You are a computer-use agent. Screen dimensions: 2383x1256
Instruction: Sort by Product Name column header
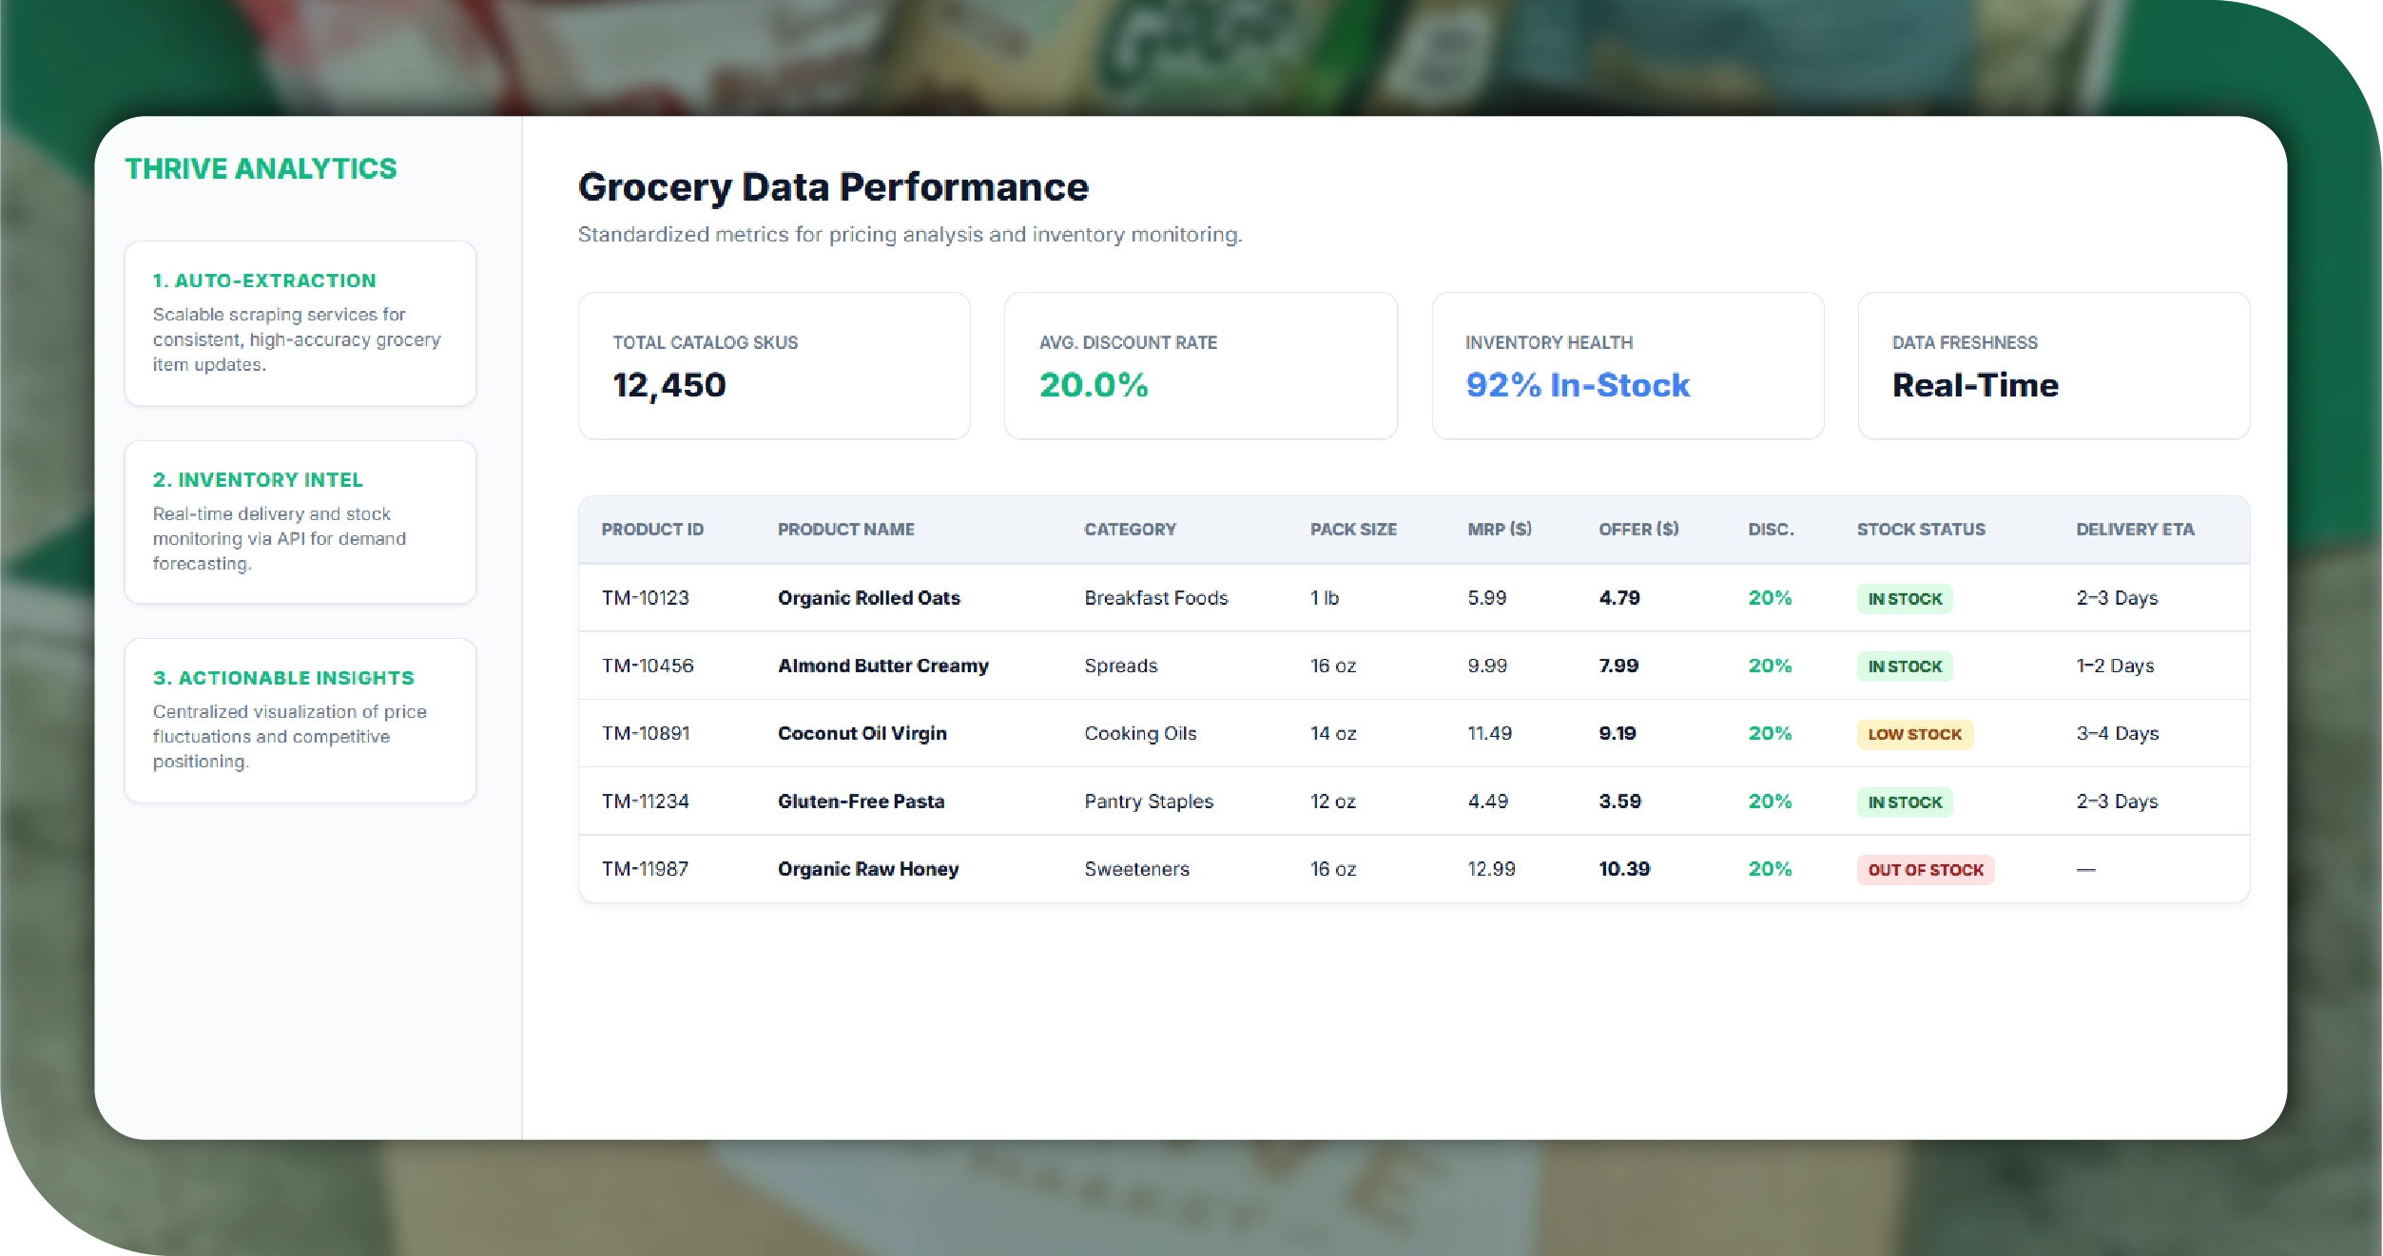(845, 530)
